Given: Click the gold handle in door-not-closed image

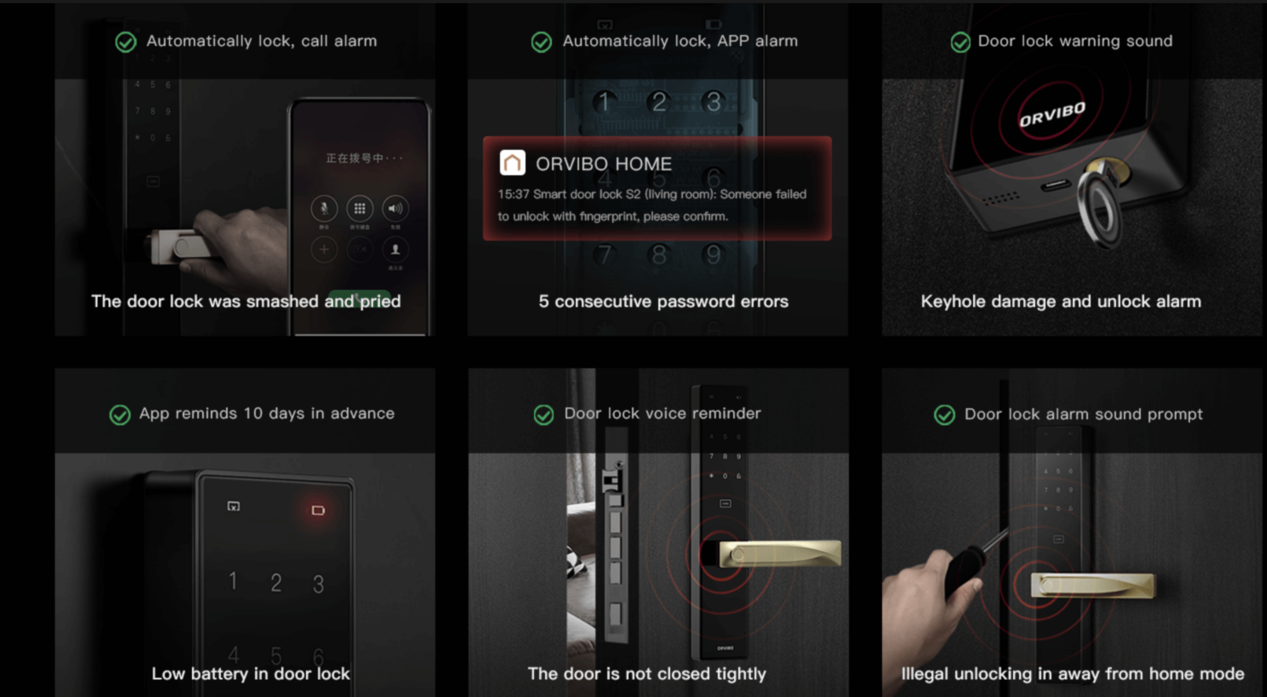Looking at the screenshot, I should tap(780, 553).
